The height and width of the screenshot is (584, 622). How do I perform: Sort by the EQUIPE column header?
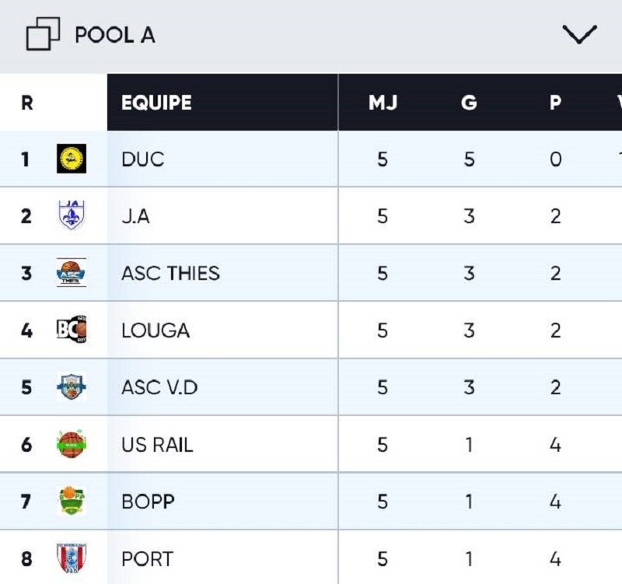[156, 103]
